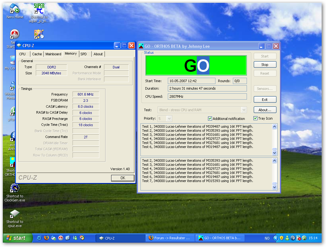The width and height of the screenshot is (326, 247).
Task: Click the FSB:DRAM value 2:3
Action: tap(86, 101)
